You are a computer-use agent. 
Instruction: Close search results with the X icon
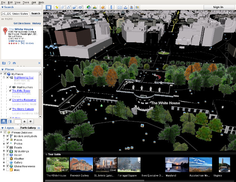pos(40,63)
